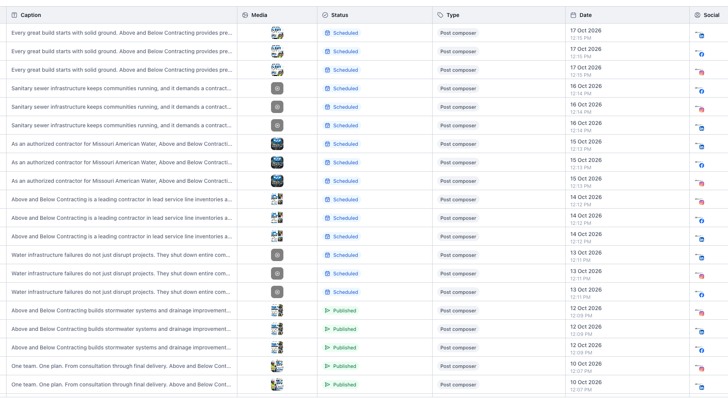Open video thumbnail of 'Water infrastructure failures' Instagram post
Screen dimensions: 728x398
tap(277, 273)
